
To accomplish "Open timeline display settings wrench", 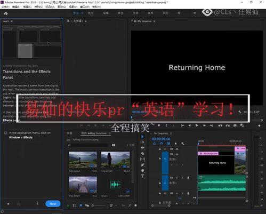I will (182, 144).
